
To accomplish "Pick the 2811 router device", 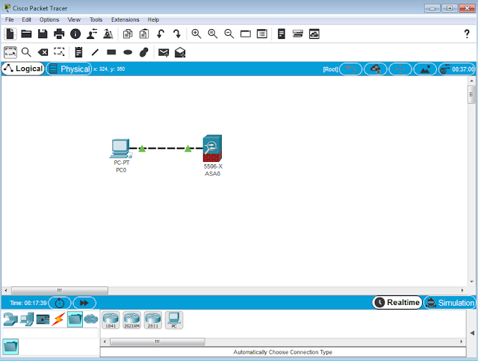I will (x=153, y=320).
